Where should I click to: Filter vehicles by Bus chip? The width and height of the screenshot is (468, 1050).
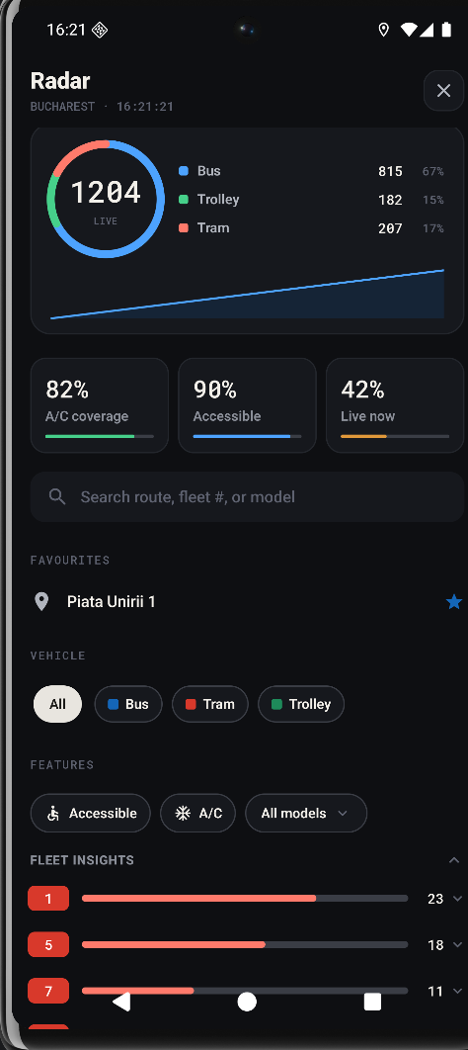[128, 704]
